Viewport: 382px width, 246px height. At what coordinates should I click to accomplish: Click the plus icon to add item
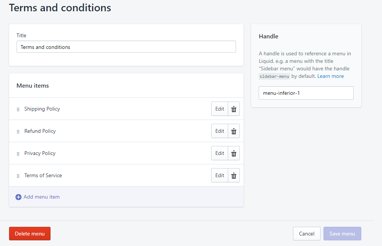18,197
